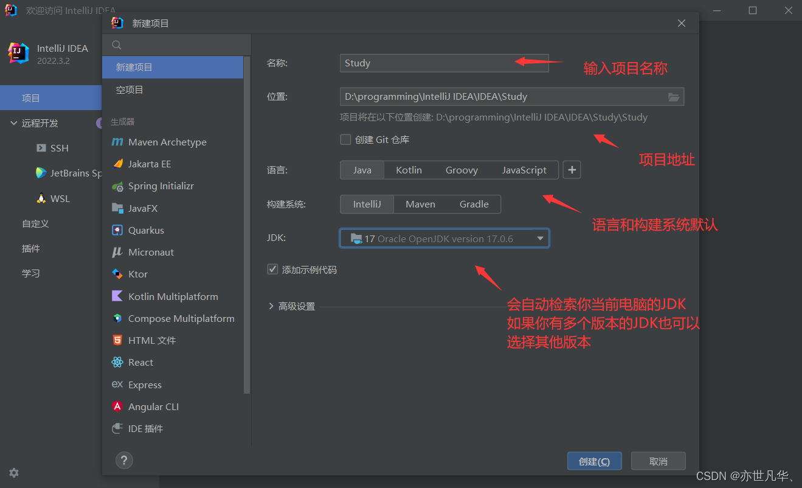
Task: Open the JDK version dropdown
Action: point(444,239)
